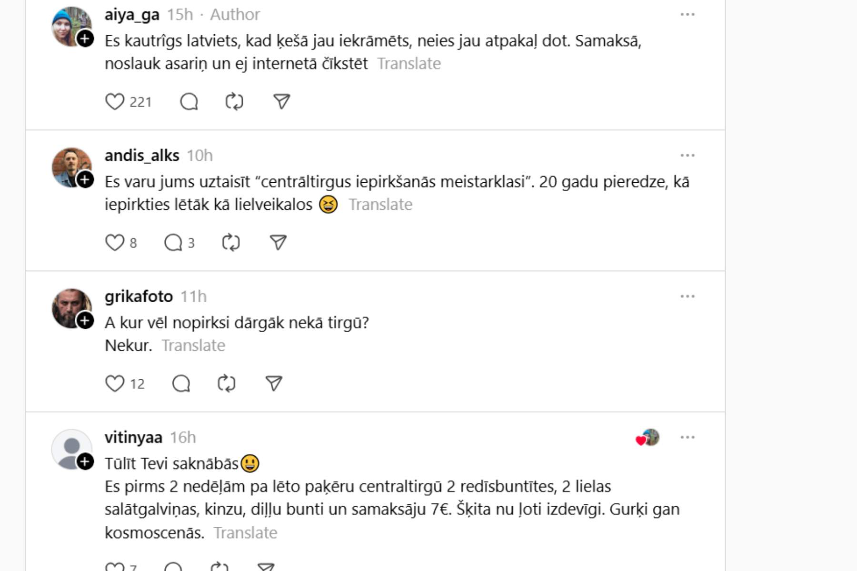Image resolution: width=857 pixels, height=571 pixels.
Task: Follow vitinyaa using plus badge
Action: point(85,462)
